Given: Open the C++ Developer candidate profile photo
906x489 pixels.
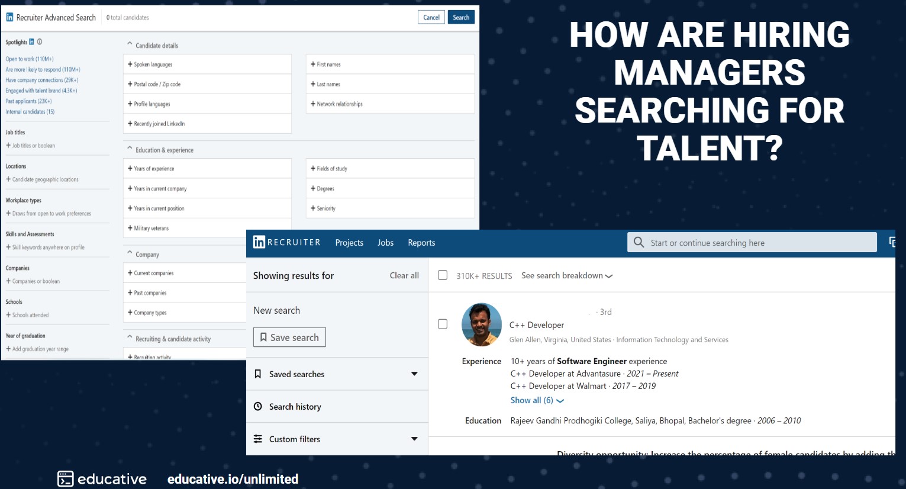Looking at the screenshot, I should click(x=482, y=324).
